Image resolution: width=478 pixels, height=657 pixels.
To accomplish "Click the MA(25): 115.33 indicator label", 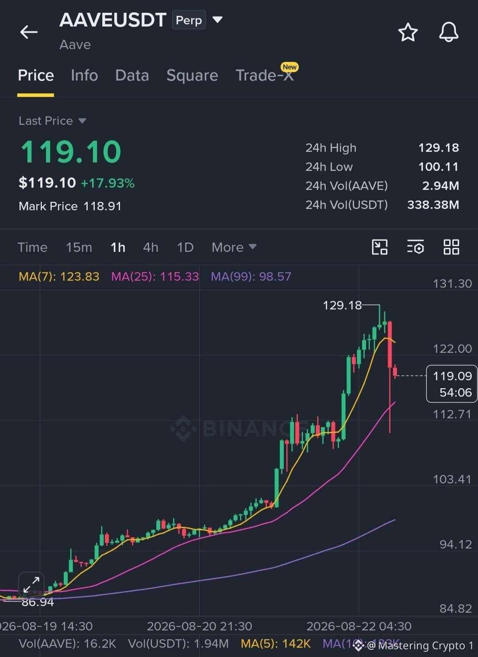I will (x=155, y=277).
